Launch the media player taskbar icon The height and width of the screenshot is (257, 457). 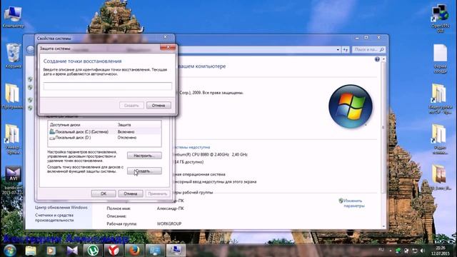[51, 251]
